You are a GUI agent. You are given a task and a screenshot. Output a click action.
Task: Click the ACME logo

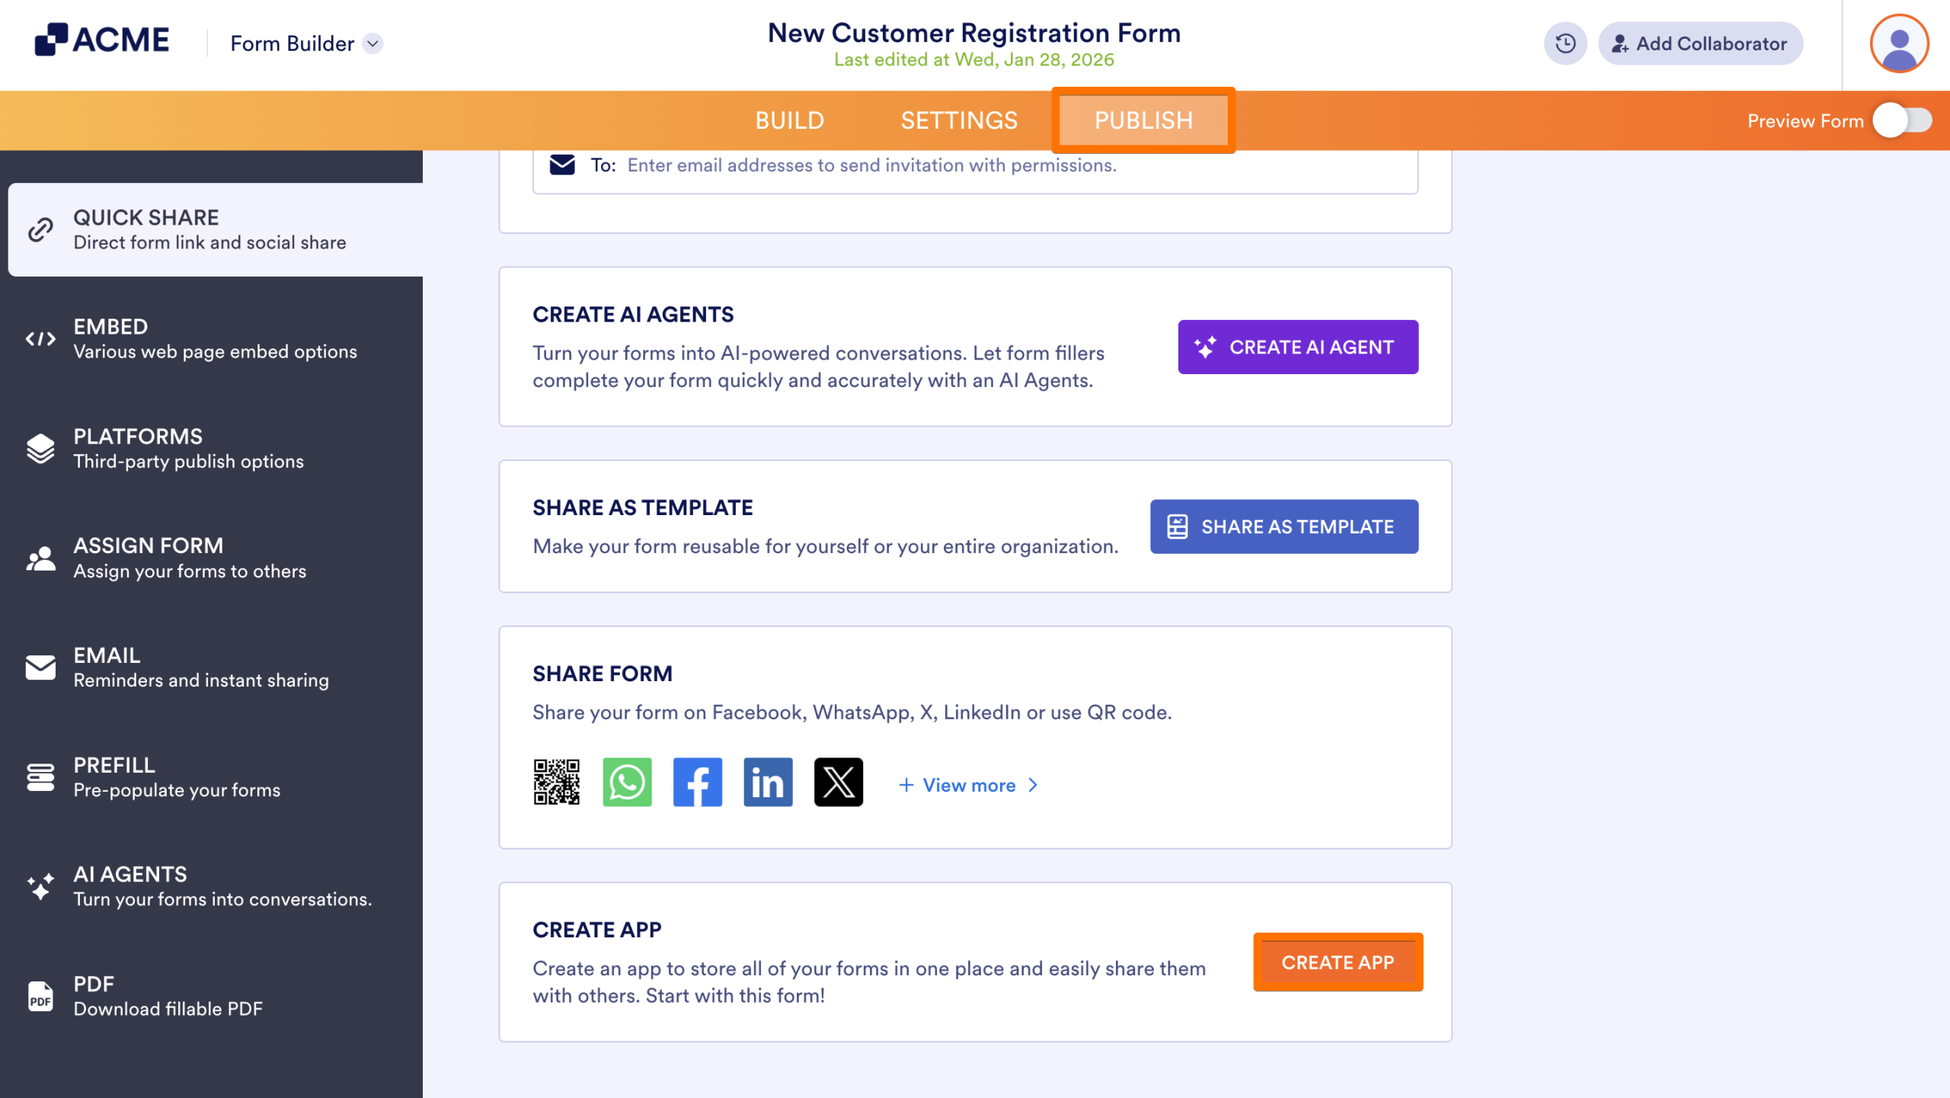[x=102, y=40]
